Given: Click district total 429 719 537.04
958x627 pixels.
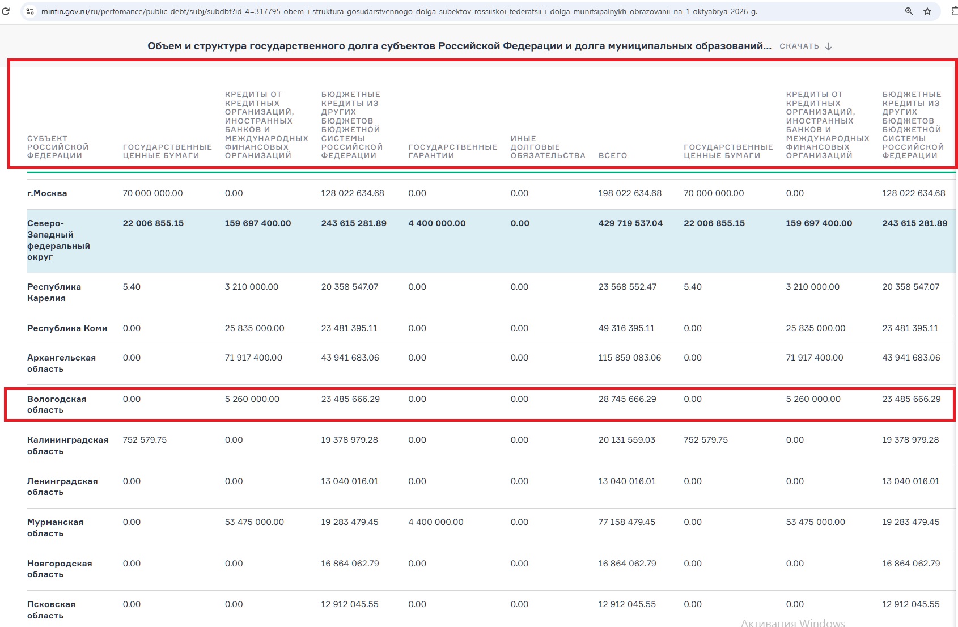Looking at the screenshot, I should point(630,223).
